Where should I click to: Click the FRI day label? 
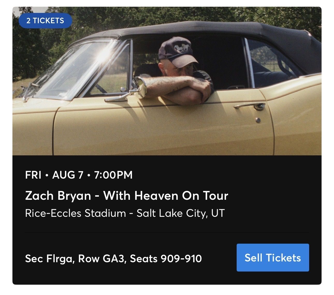pyautogui.click(x=33, y=175)
